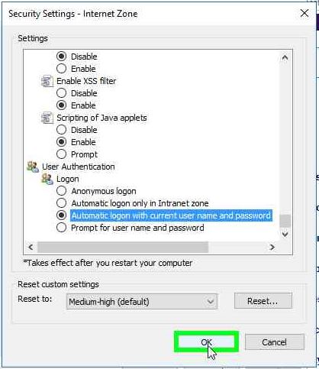Click the horizontal scroll left arrow

coord(31,247)
